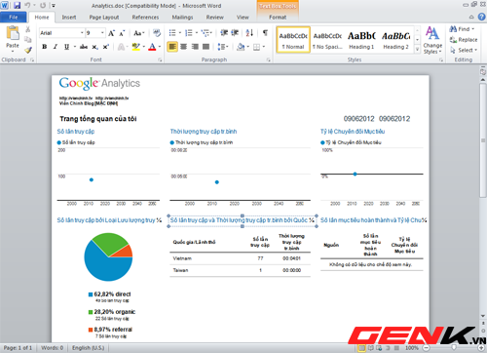Apply strikethrough formatting
The width and height of the screenshot is (487, 353).
pyautogui.click(x=84, y=47)
